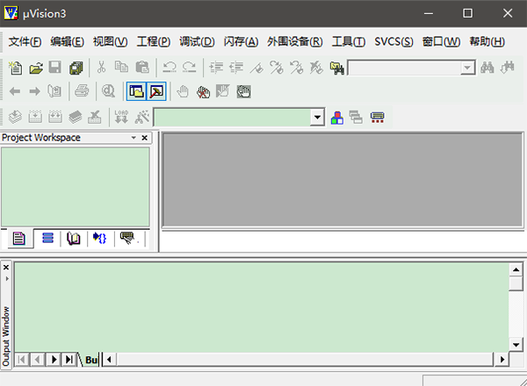Go to previous bookmark icon
527x386 pixels.
(297, 68)
